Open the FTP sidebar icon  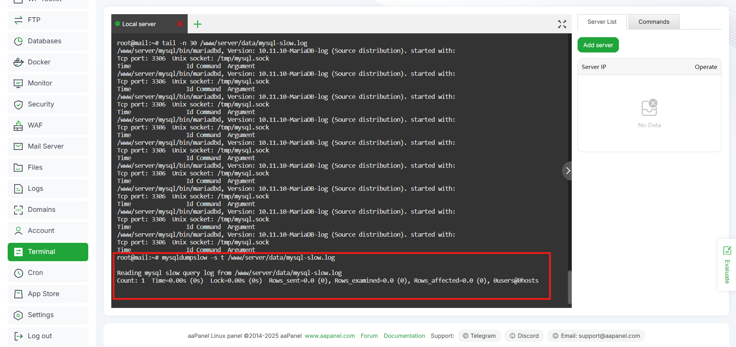tap(18, 20)
